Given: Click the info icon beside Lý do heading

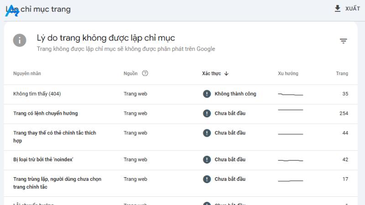Looking at the screenshot, I should 20,41.
